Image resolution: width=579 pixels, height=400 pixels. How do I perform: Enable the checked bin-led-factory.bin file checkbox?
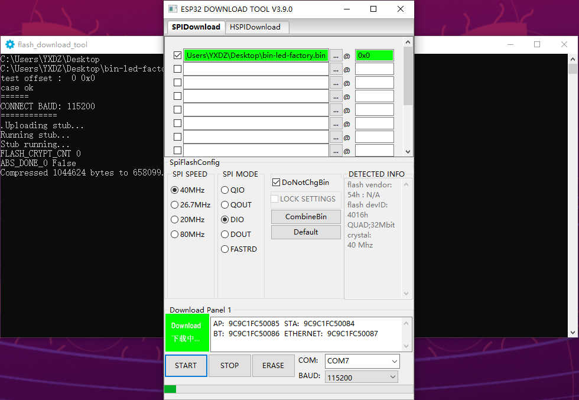coord(177,56)
